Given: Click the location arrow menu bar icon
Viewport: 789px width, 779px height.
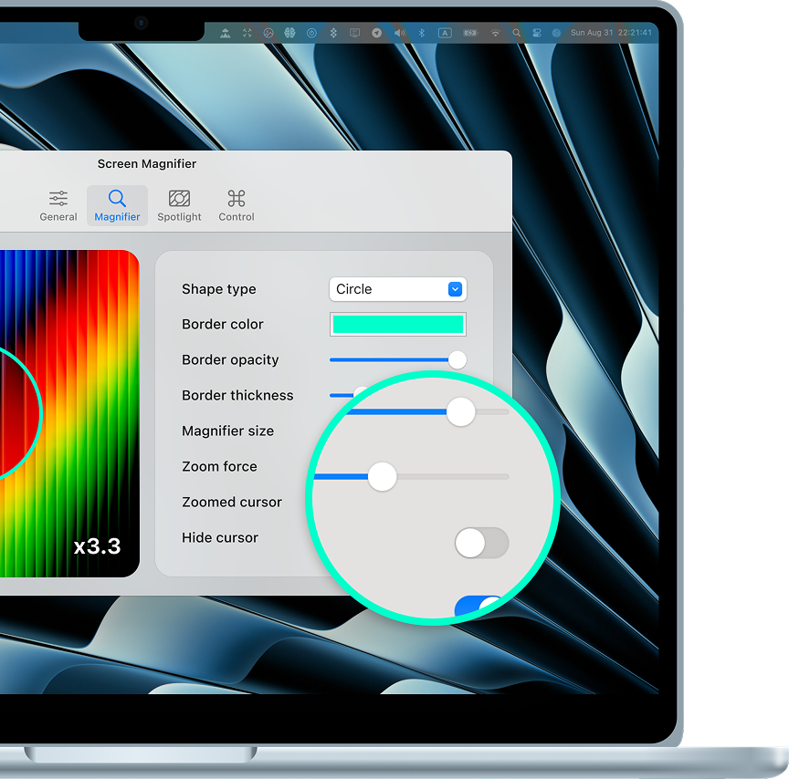Looking at the screenshot, I should [x=376, y=33].
